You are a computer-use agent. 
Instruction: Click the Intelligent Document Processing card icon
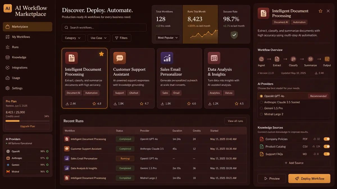[x=72, y=58]
